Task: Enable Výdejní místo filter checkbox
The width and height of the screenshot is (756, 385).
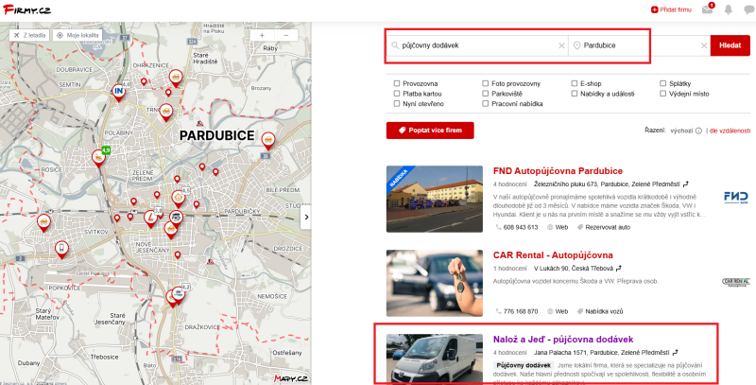Action: coord(663,94)
